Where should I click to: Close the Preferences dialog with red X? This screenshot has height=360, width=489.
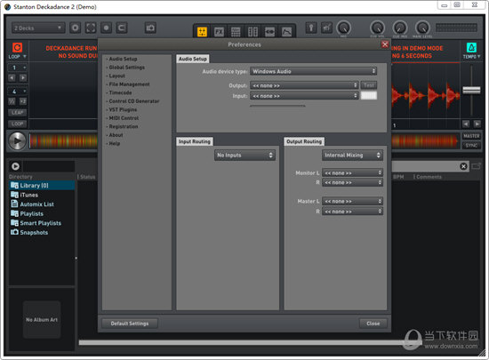tap(385, 44)
